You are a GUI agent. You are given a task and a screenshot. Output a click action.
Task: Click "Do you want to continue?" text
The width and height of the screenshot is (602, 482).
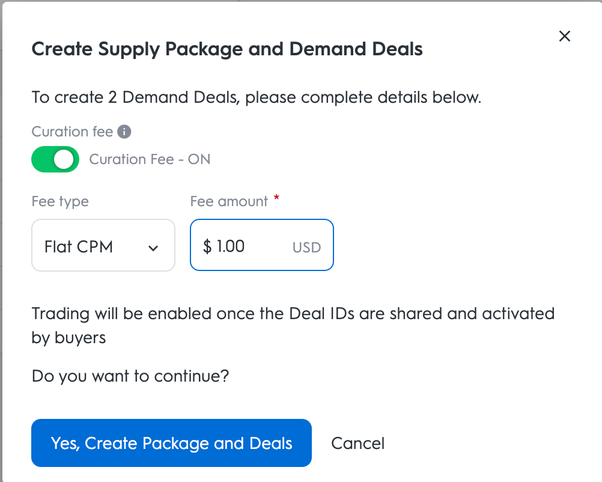(130, 376)
